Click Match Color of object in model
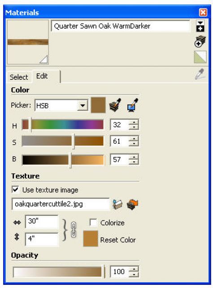Image resolution: width=213 pixels, height=288 pixels. coord(115,105)
